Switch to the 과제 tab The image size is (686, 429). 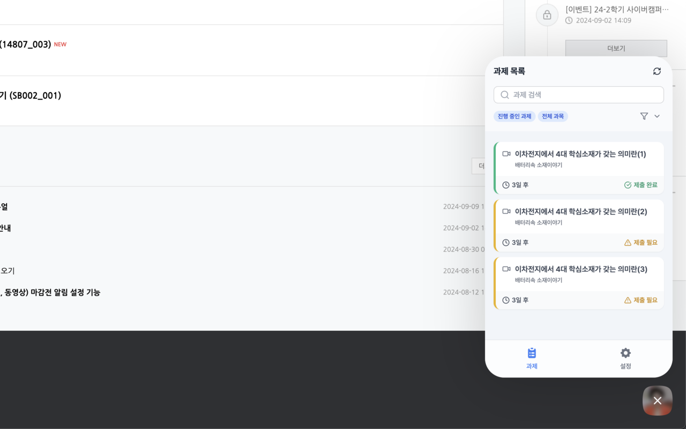532,358
